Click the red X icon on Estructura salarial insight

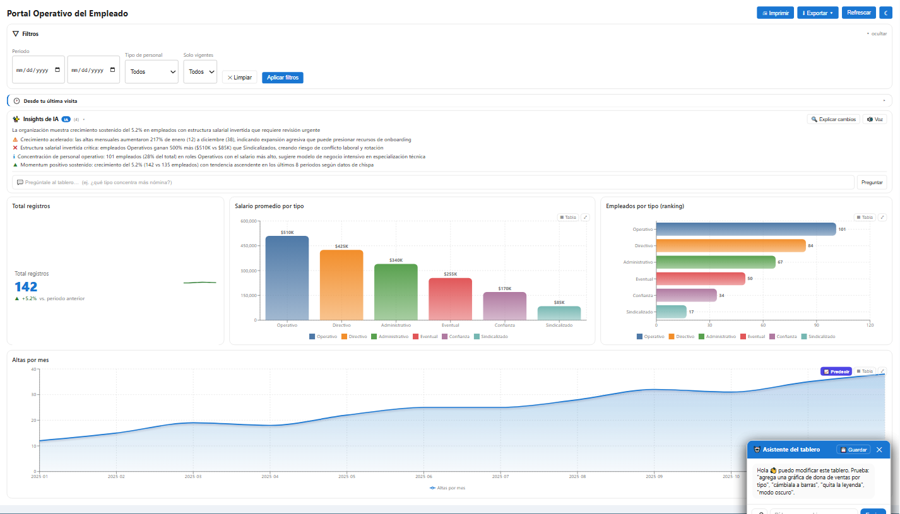pos(15,148)
